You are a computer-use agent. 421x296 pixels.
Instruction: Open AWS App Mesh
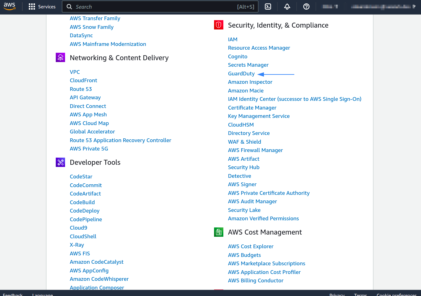point(88,114)
